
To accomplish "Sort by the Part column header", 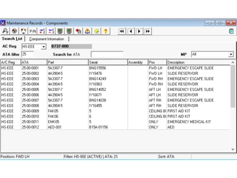I will (x=68, y=62).
